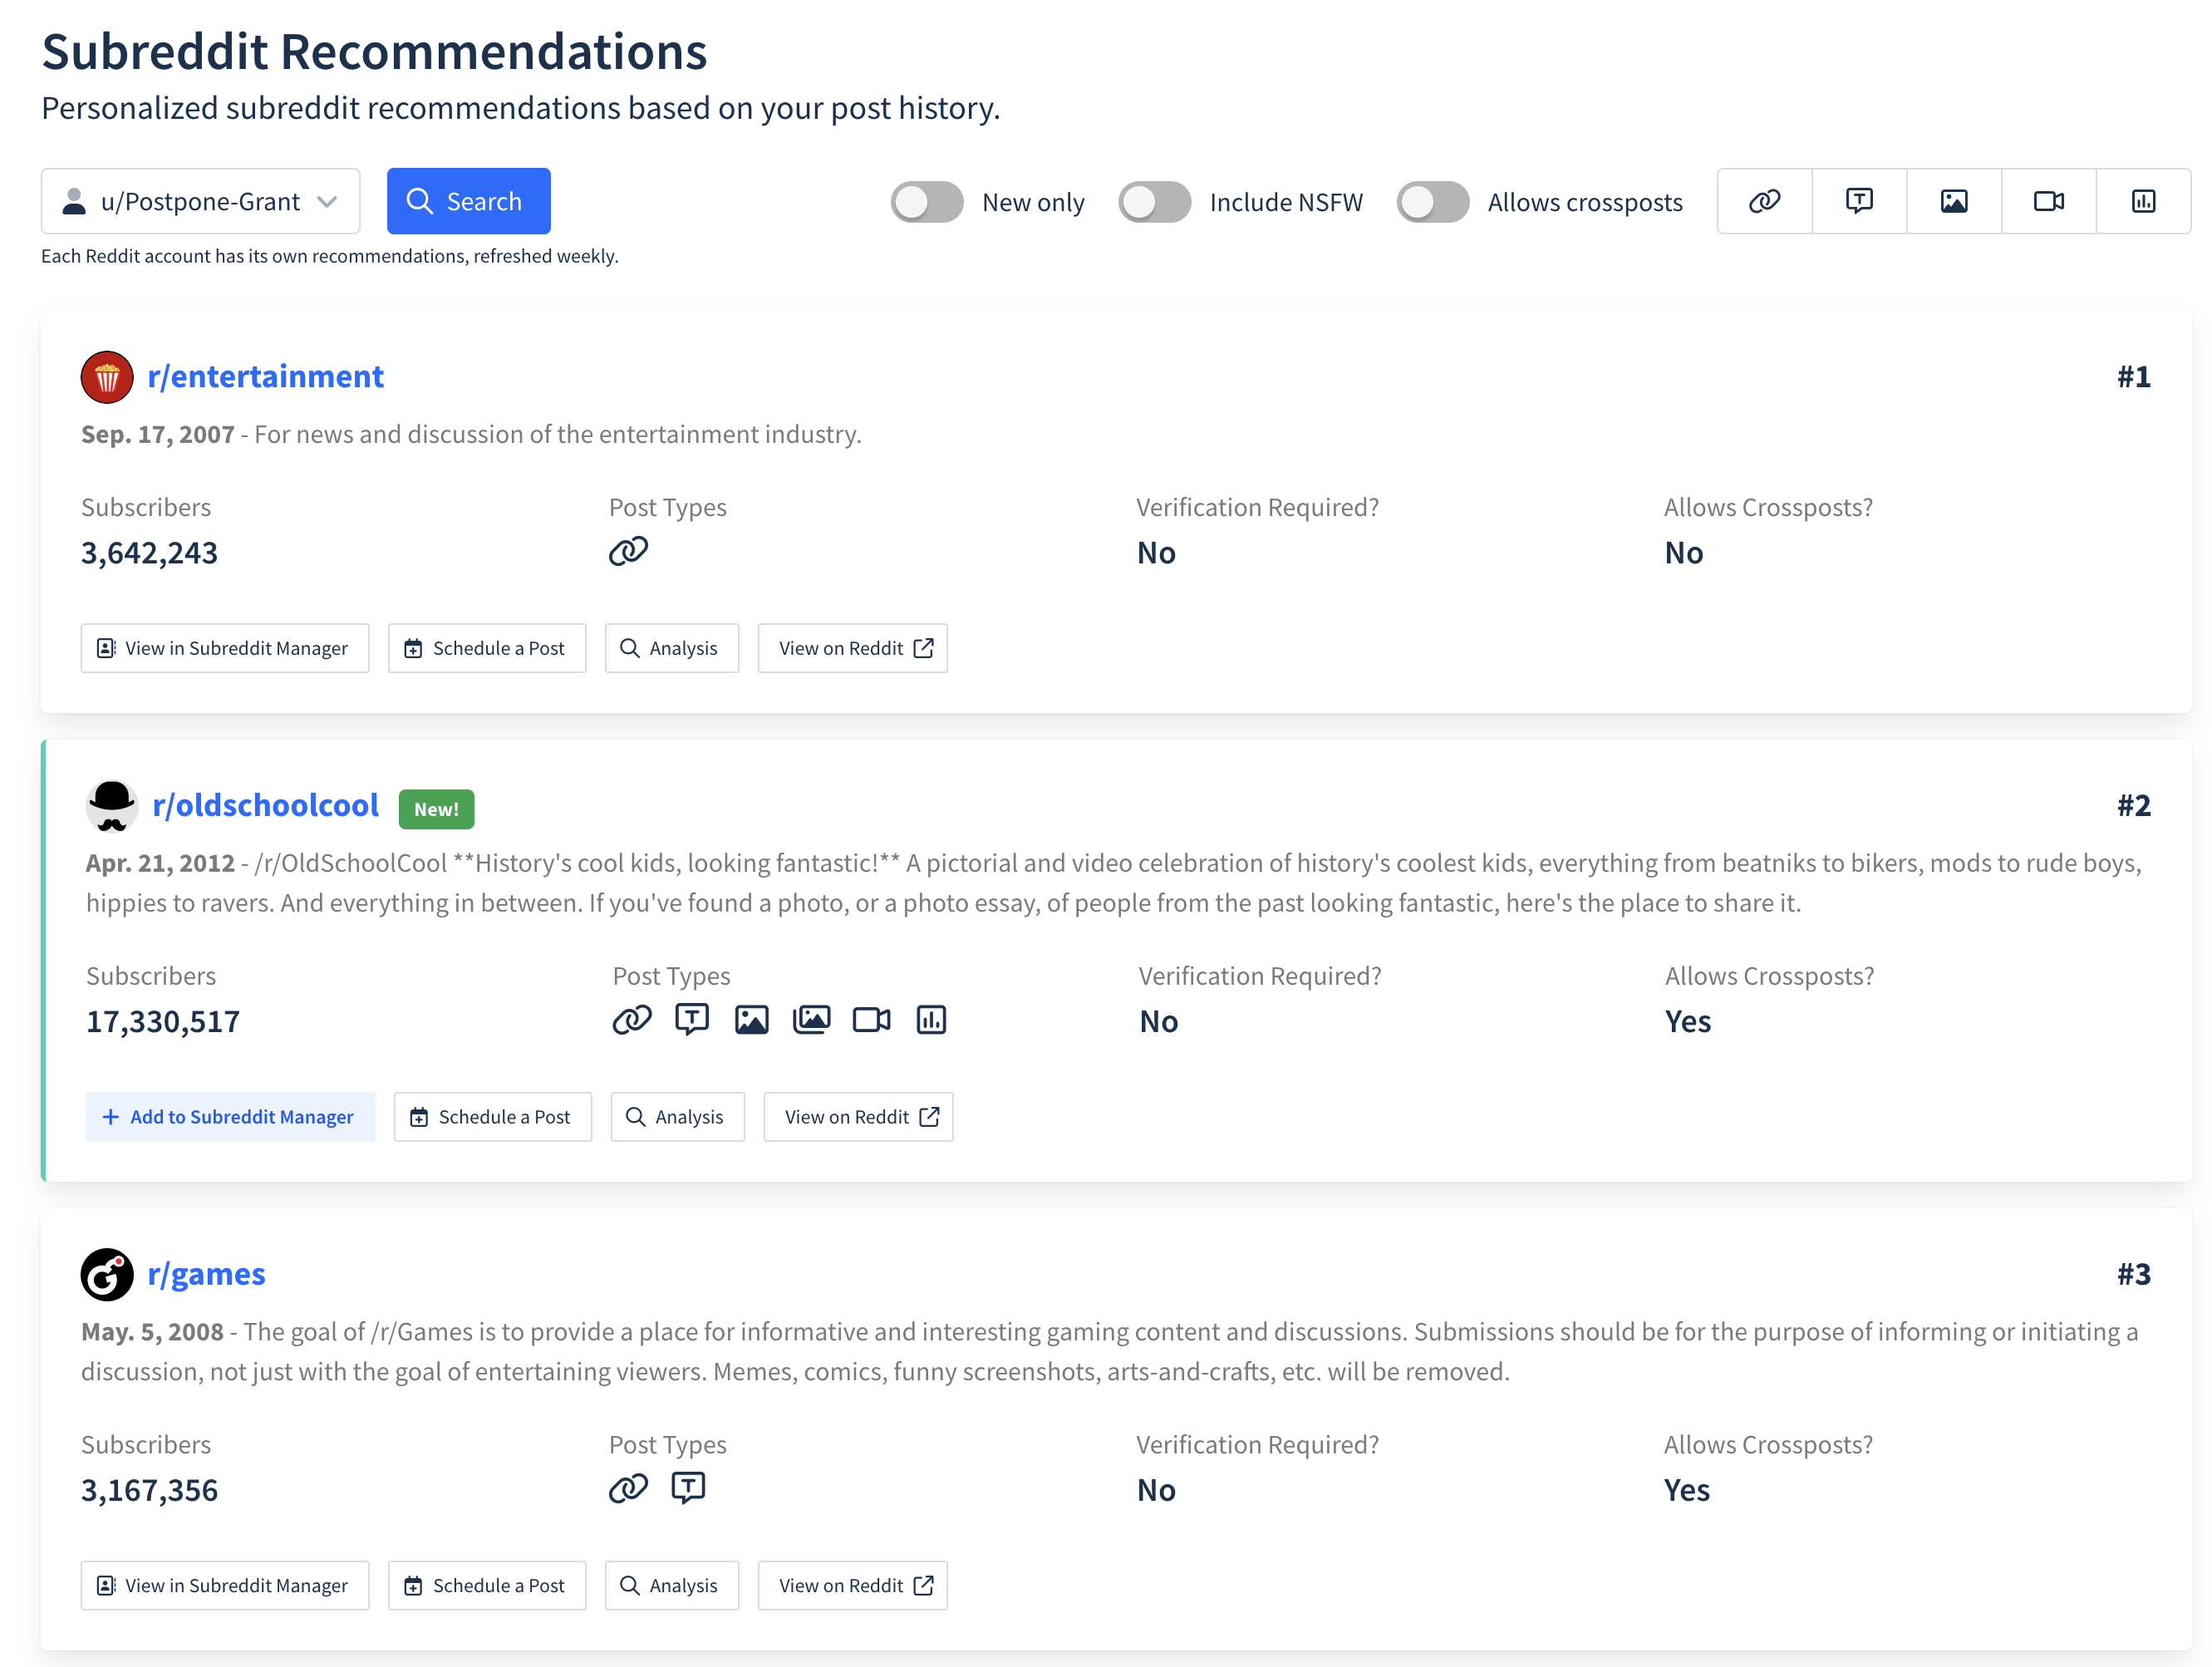Filter by video post type icon
Viewport: 2212px width, 1667px height.
tap(2049, 201)
